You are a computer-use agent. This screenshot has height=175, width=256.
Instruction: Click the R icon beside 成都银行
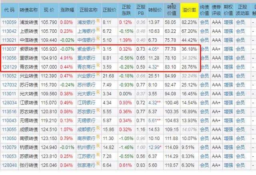(98, 128)
